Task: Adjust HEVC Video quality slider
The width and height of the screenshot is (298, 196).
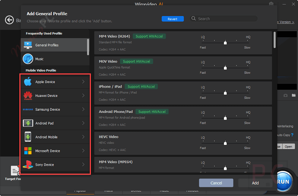Action: (x=225, y=143)
